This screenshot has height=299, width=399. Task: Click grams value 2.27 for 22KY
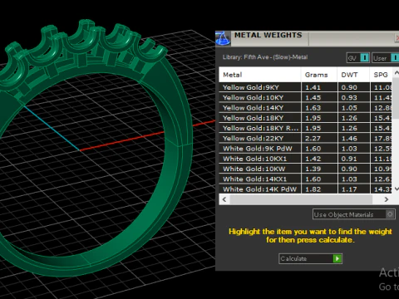tap(313, 139)
